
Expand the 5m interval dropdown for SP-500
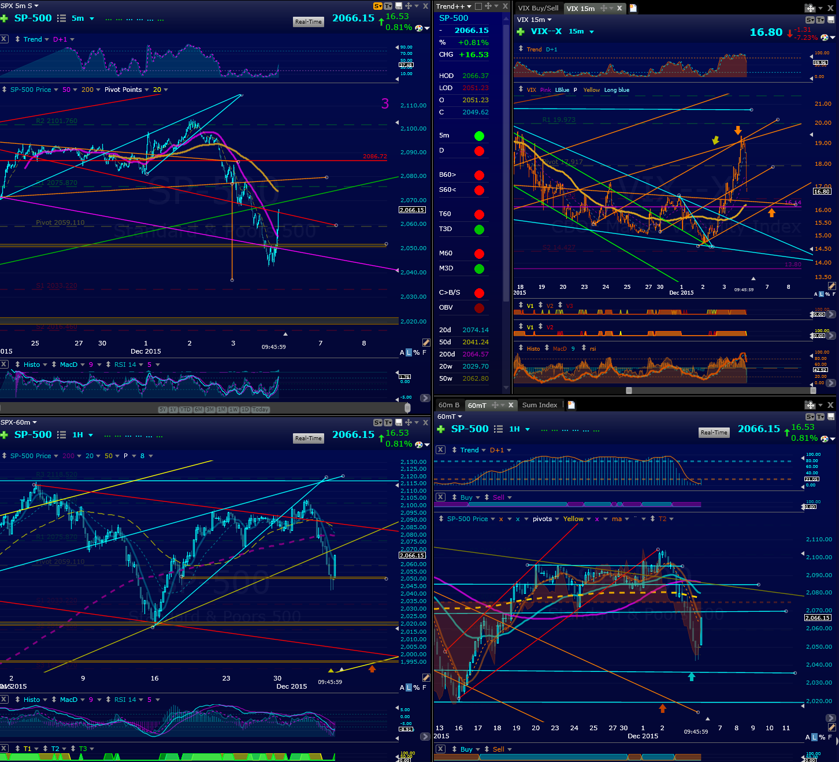coord(92,19)
